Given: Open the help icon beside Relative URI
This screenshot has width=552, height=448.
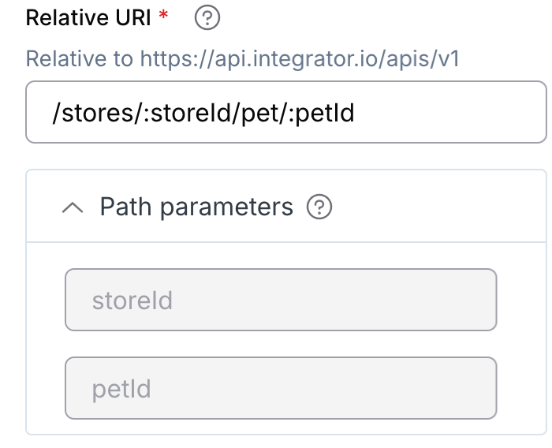Looking at the screenshot, I should (206, 19).
